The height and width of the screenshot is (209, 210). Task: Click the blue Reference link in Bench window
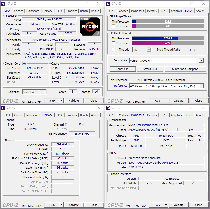[x=121, y=86]
